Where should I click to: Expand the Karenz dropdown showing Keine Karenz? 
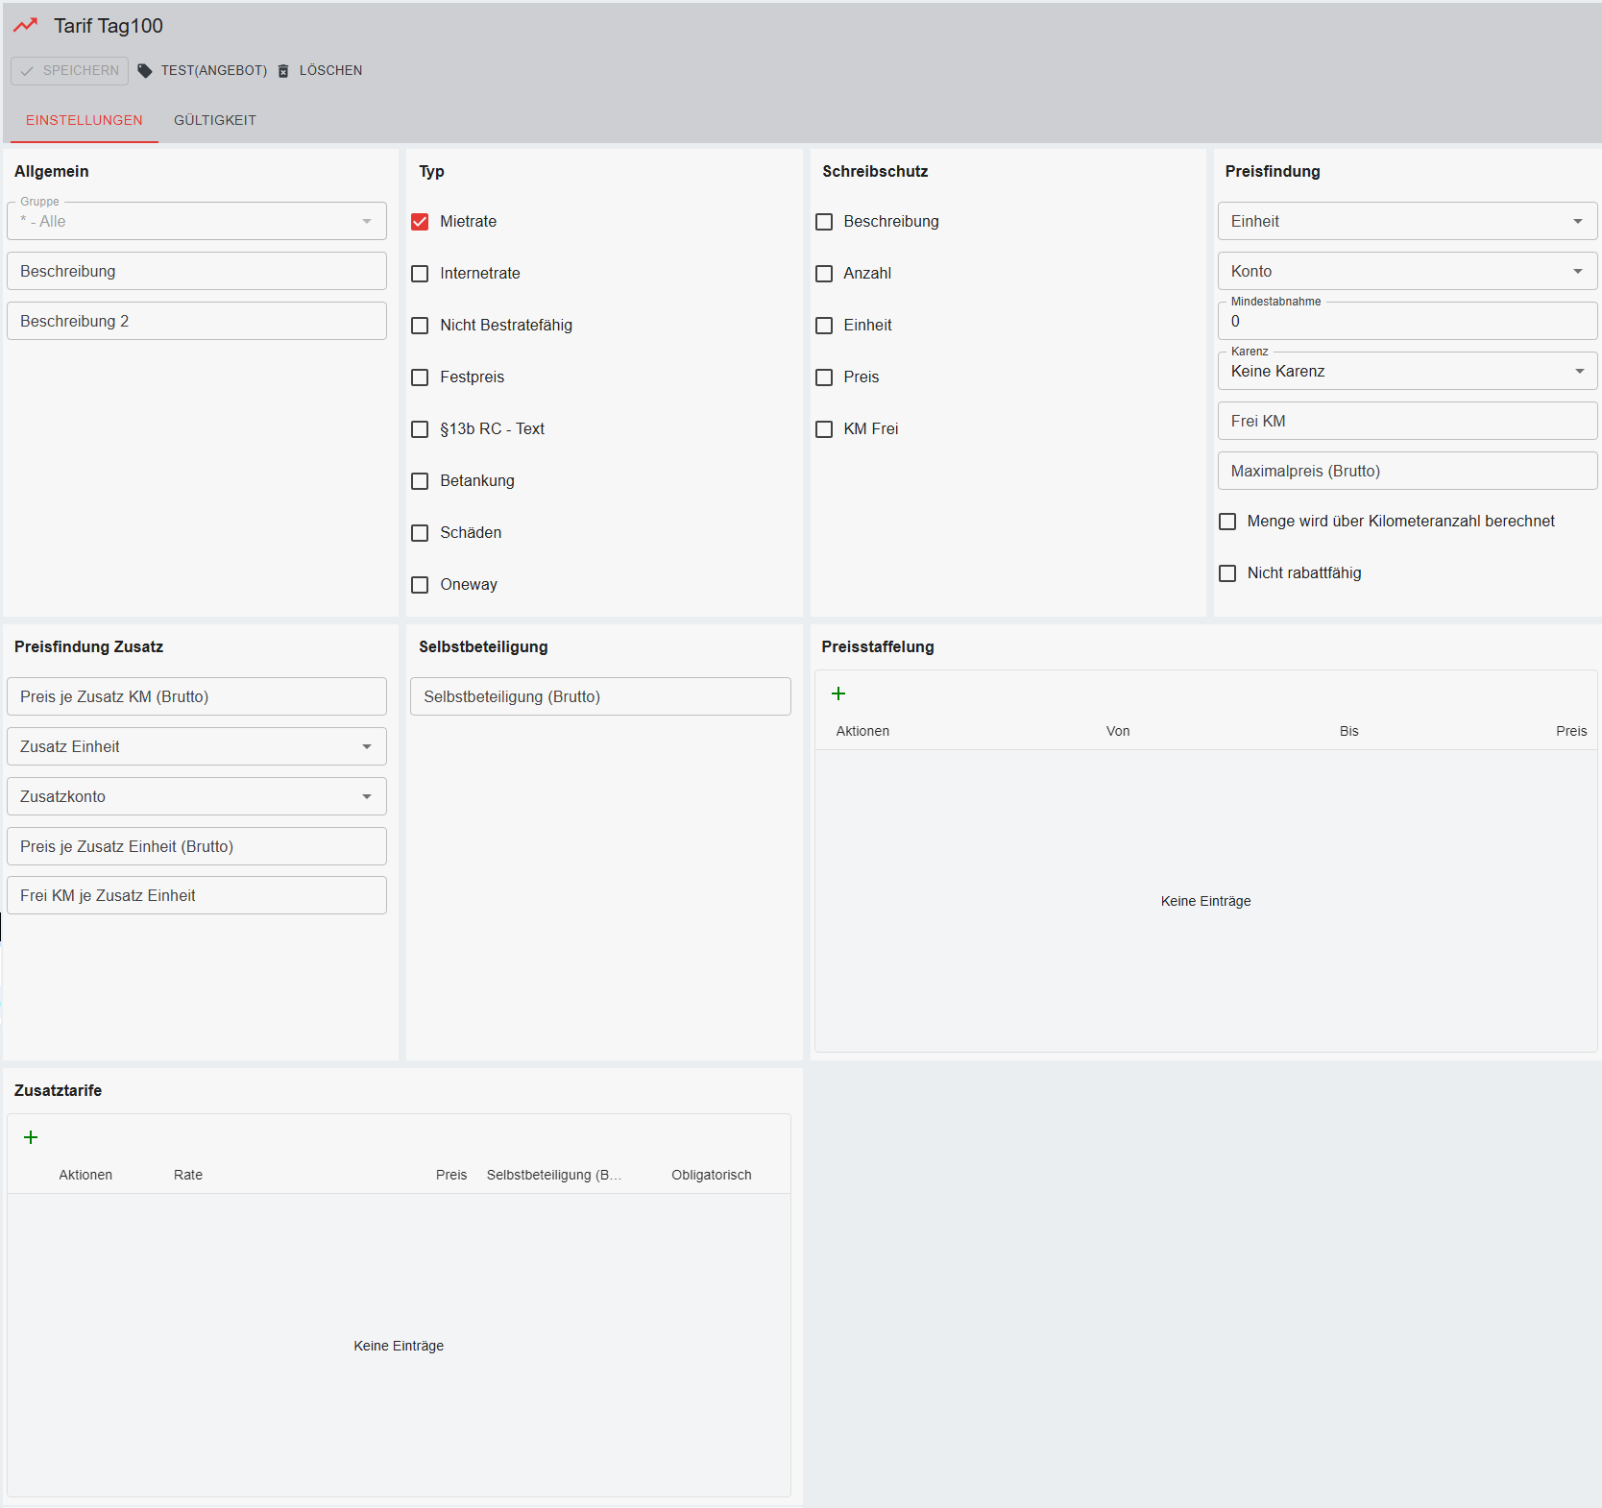tap(1406, 372)
